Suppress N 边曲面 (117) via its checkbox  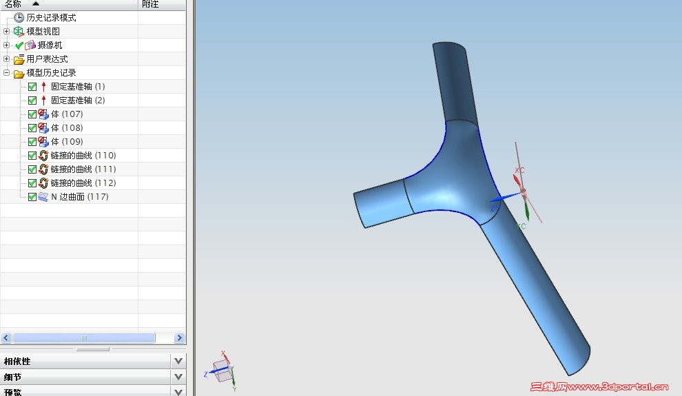[32, 197]
